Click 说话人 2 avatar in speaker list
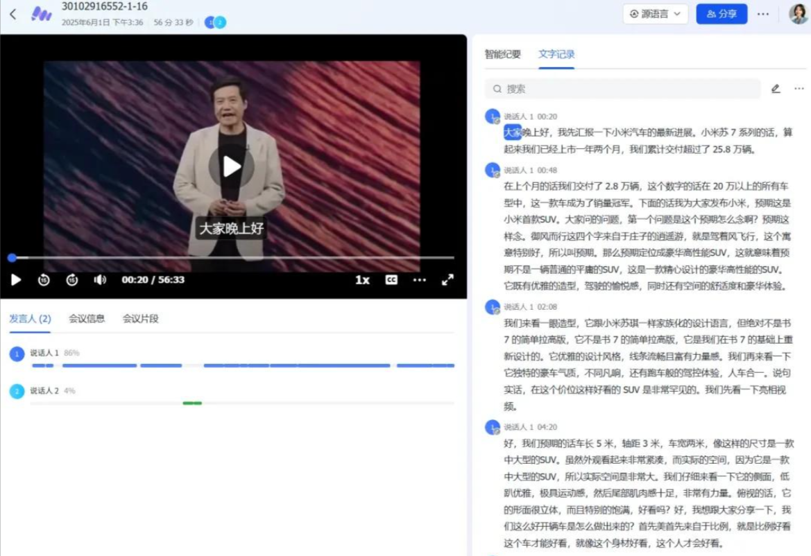This screenshot has height=556, width=811. tap(17, 391)
